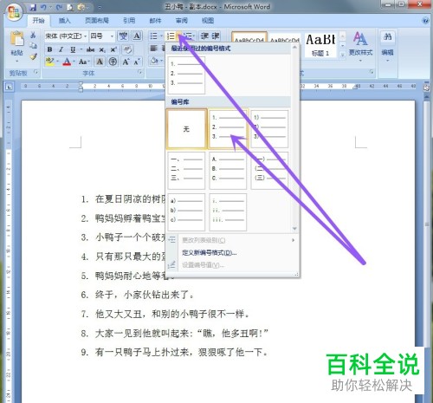The height and width of the screenshot is (403, 433).
Task: Shrink the font size
Action: 137,62
